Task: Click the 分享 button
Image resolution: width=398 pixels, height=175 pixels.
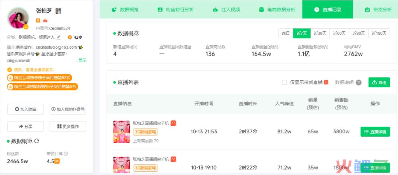Action: (x=25, y=126)
